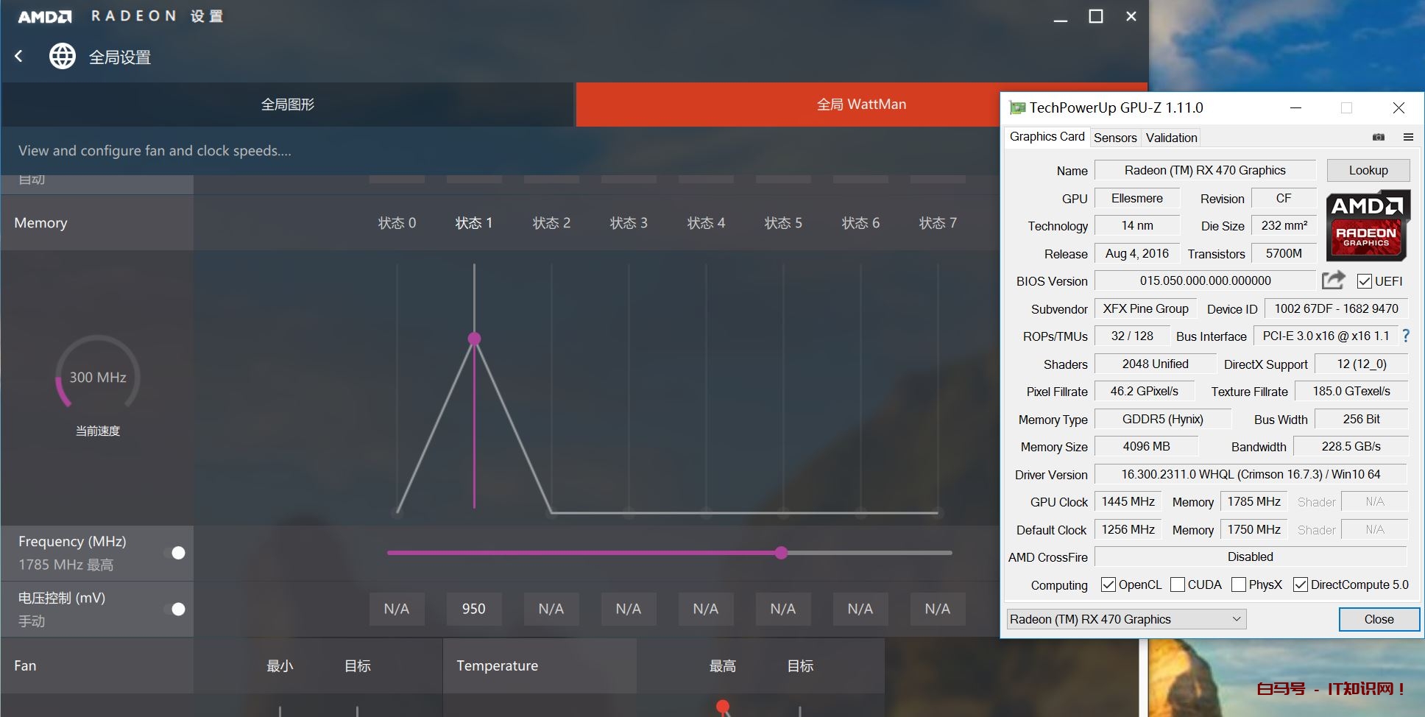Image resolution: width=1425 pixels, height=717 pixels.
Task: Click the Lookup button
Action: pos(1368,170)
